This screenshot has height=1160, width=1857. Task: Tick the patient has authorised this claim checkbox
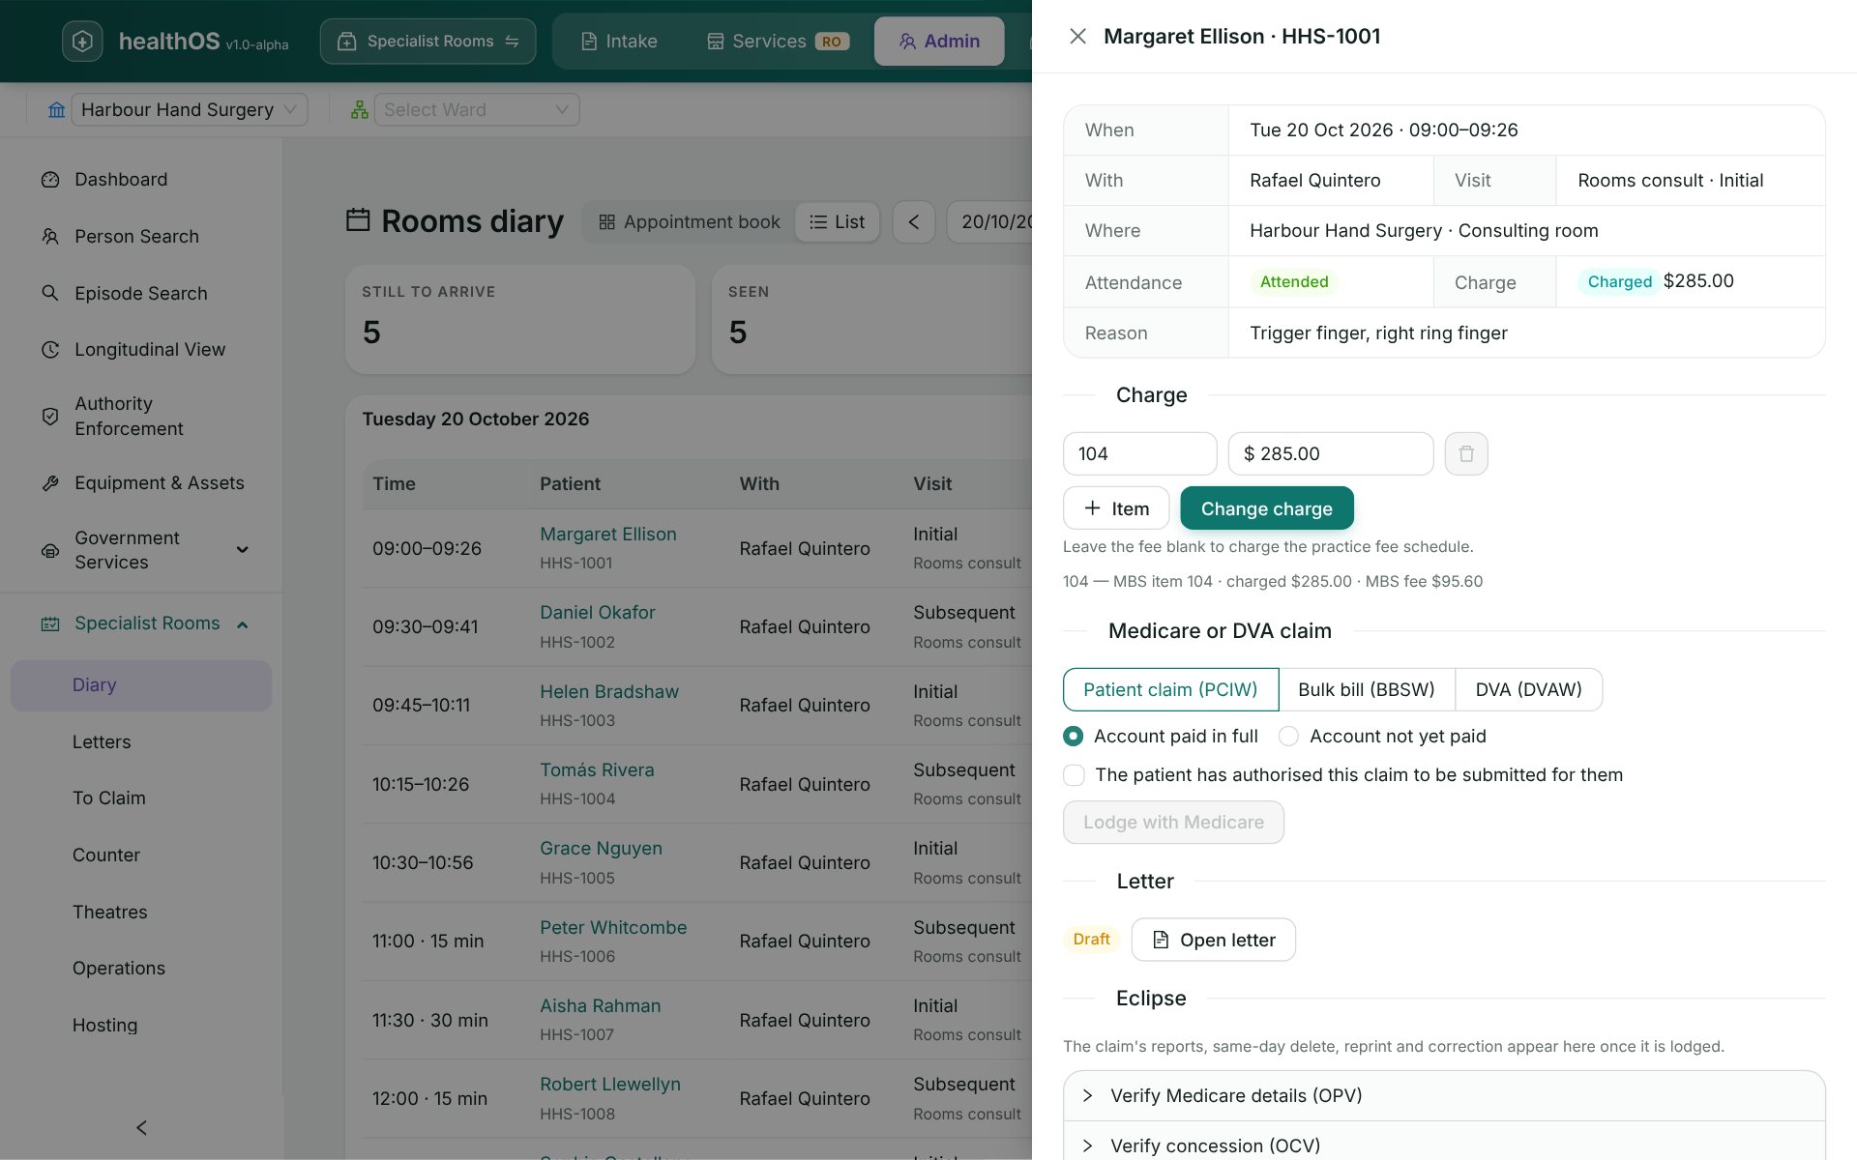[x=1074, y=775]
